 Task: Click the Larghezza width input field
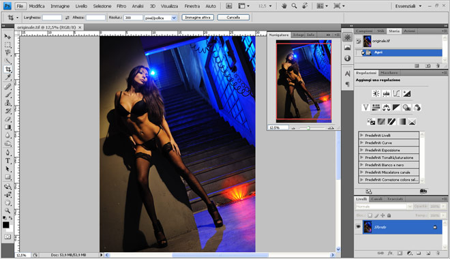pyautogui.click(x=52, y=18)
